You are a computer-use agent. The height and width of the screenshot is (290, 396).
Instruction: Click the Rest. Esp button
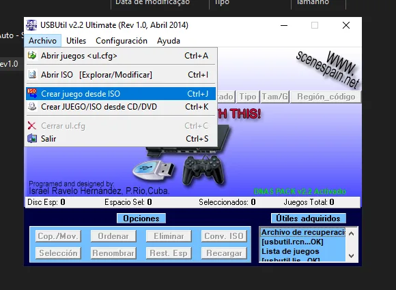[169, 253]
